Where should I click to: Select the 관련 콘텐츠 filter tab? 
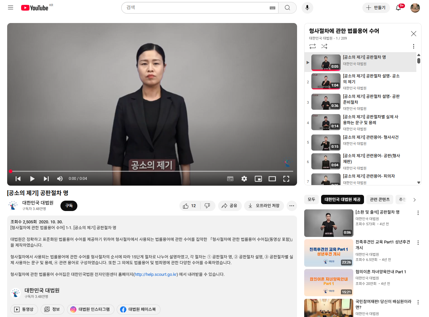[380, 199]
